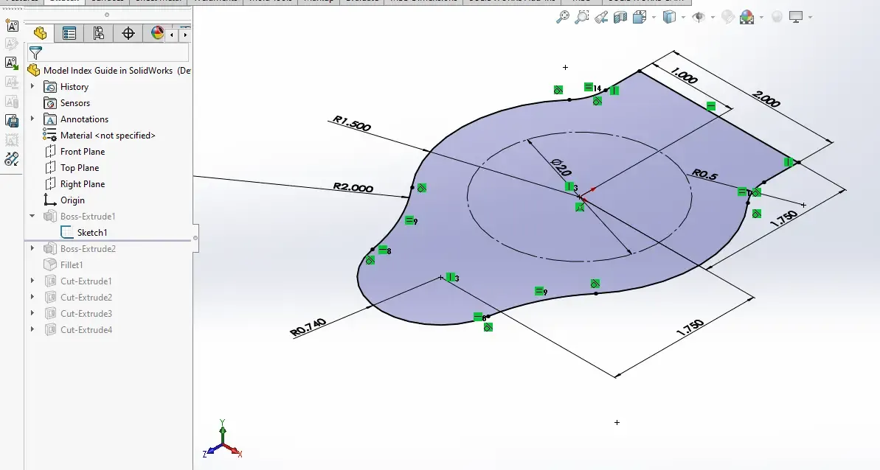Click the Zoom to Fit icon

click(562, 18)
